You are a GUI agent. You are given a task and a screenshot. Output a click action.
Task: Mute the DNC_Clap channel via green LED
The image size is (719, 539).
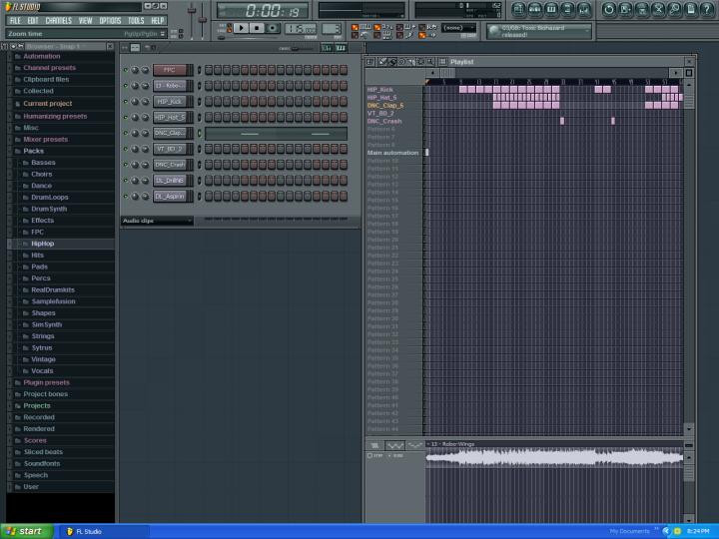pyautogui.click(x=126, y=133)
